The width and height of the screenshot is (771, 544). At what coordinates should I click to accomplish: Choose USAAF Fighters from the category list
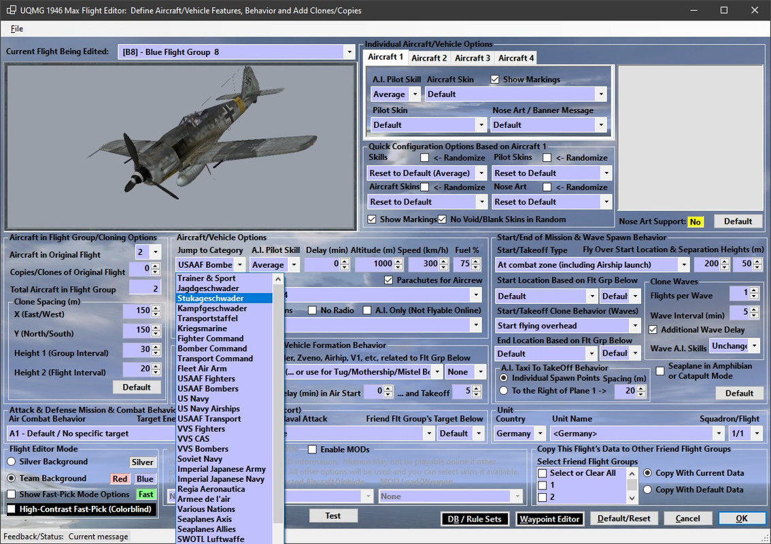coord(224,379)
